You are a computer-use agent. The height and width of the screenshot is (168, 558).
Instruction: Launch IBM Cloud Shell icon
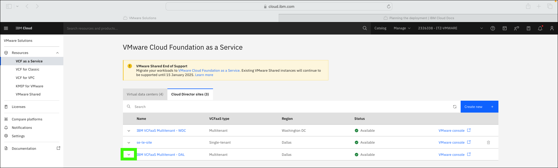505,28
